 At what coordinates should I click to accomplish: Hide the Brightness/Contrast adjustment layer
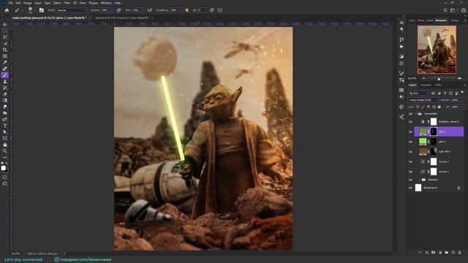coord(410,122)
